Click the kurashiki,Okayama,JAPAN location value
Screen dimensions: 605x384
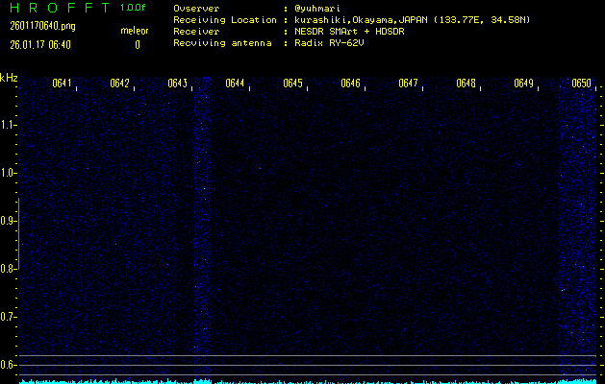click(x=412, y=20)
